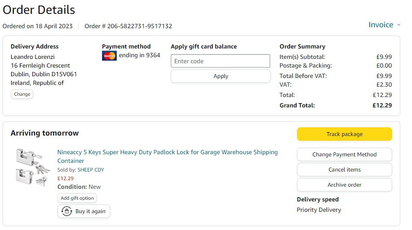The width and height of the screenshot is (412, 230).
Task: Click the Priority Delivery speed text
Action: [319, 210]
